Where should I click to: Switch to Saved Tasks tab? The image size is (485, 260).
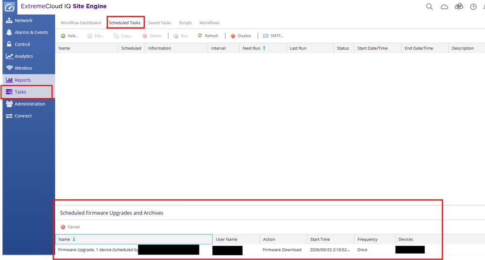click(160, 23)
